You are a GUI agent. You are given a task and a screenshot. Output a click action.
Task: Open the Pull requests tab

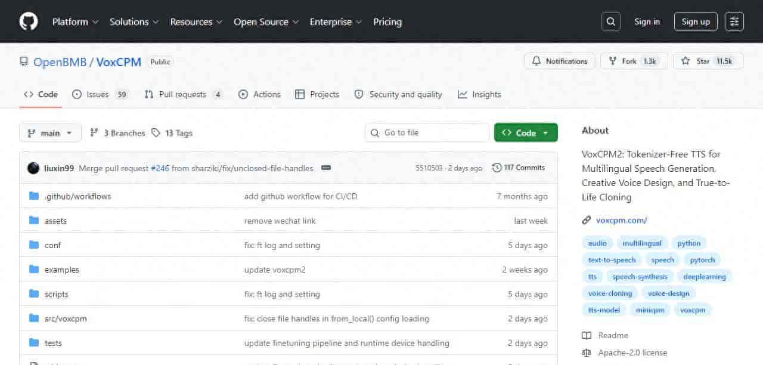coord(183,94)
